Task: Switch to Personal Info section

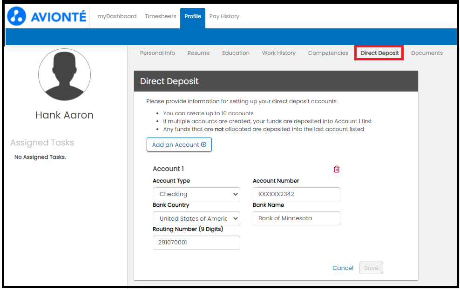Action: pos(157,53)
